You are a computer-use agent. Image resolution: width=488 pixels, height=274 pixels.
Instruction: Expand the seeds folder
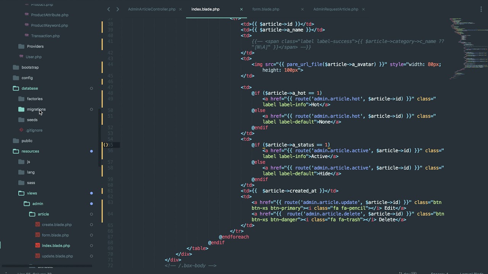click(x=32, y=120)
